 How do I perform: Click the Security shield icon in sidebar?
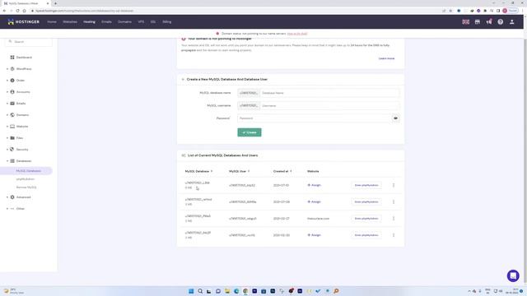pyautogui.click(x=12, y=150)
